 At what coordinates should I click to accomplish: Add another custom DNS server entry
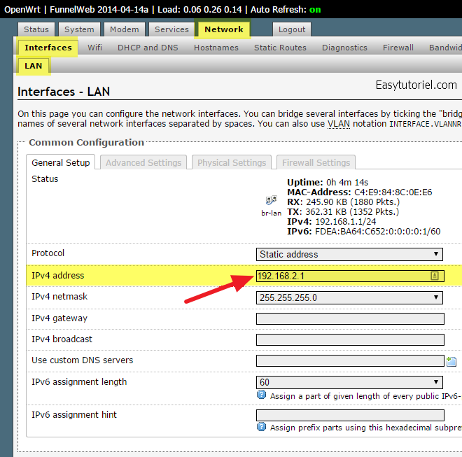pyautogui.click(x=451, y=361)
